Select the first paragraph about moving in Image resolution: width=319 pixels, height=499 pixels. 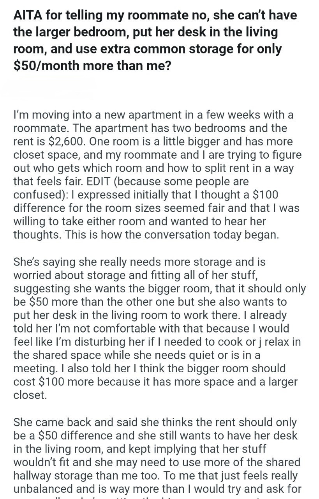coord(157,175)
